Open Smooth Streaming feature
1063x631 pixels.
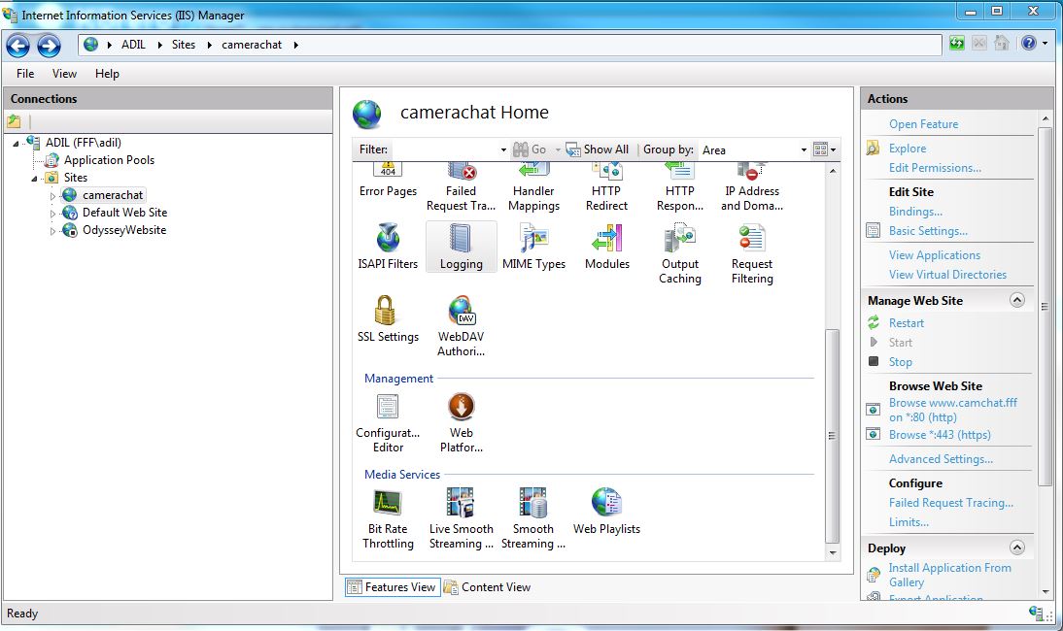pyautogui.click(x=532, y=519)
